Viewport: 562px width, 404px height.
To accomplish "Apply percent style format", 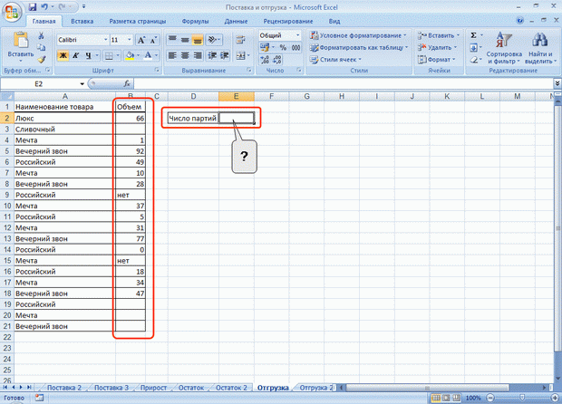I will click(x=283, y=47).
